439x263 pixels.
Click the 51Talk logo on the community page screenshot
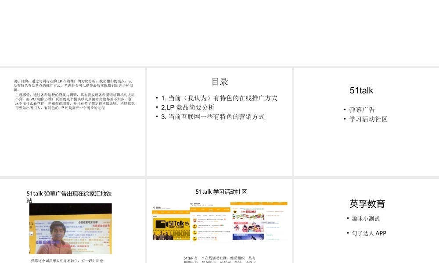point(155,208)
